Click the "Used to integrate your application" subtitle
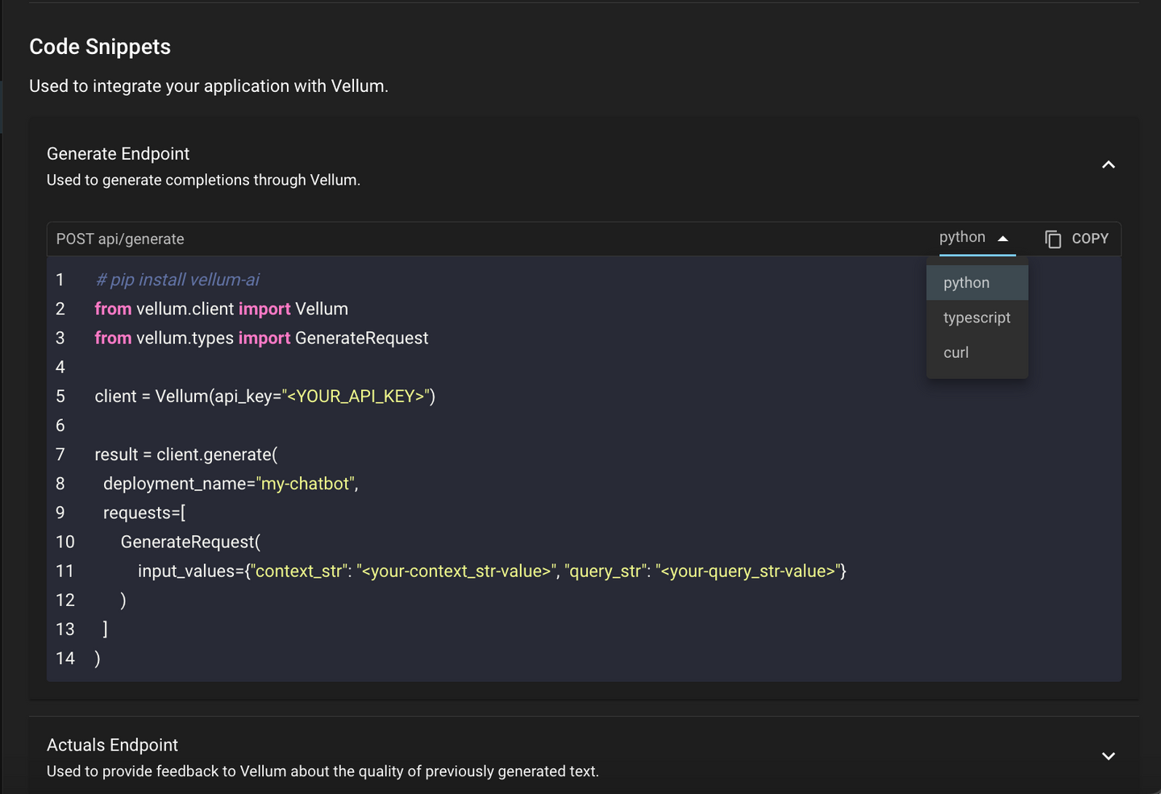This screenshot has height=794, width=1161. [209, 86]
